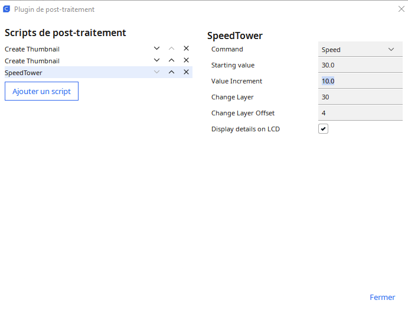Remove the SpeedTower script

point(186,72)
